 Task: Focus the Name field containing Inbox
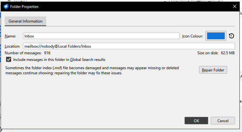click(x=101, y=36)
